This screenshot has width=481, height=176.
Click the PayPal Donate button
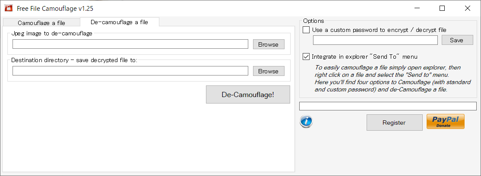446,122
